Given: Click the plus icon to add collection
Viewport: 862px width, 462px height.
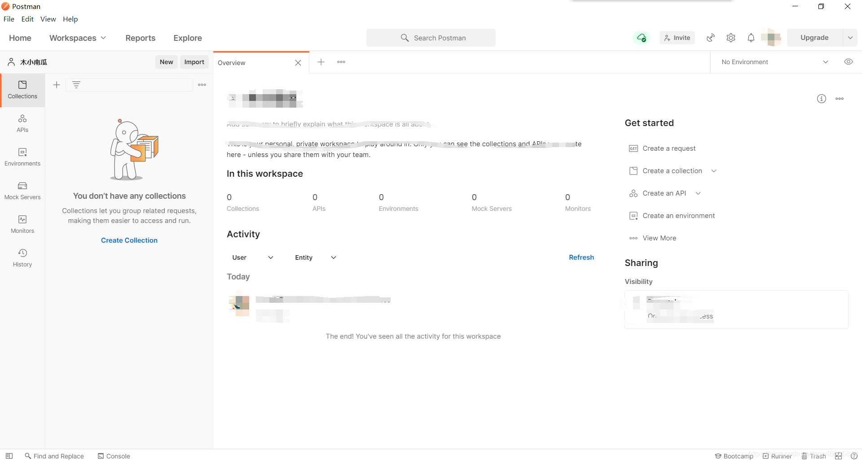Looking at the screenshot, I should [57, 85].
